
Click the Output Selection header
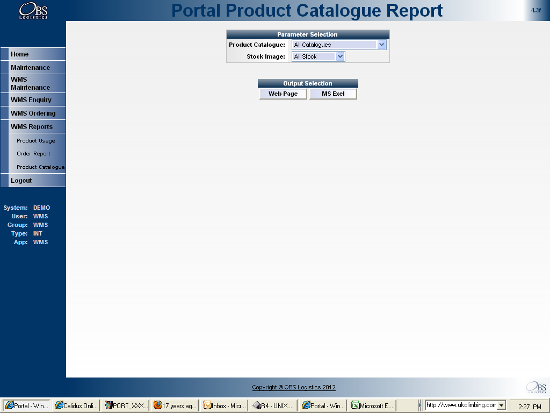(308, 83)
